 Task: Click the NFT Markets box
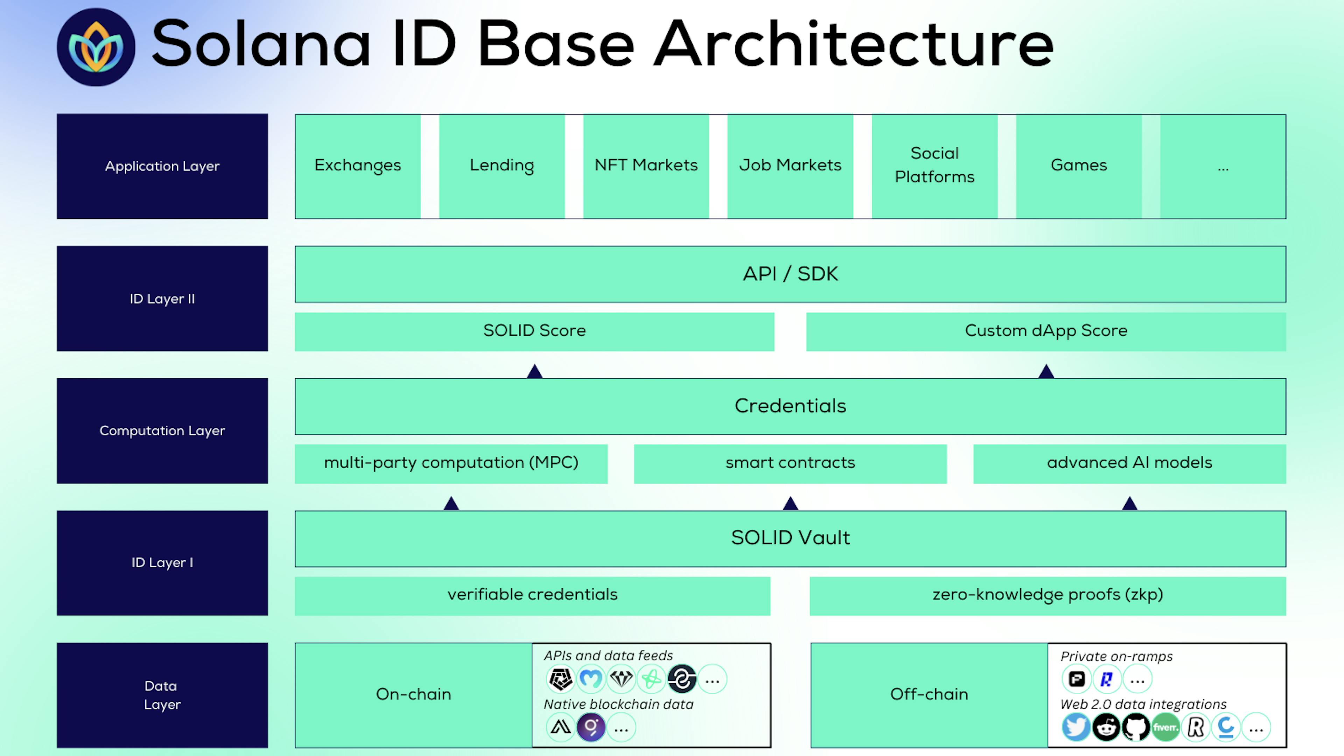646,167
